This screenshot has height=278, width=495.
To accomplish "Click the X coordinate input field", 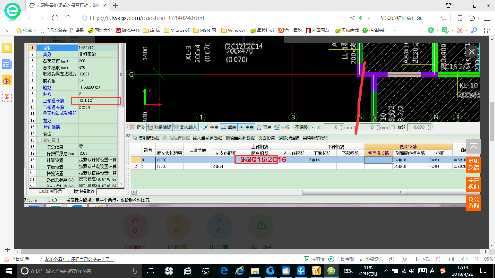I will [x=334, y=127].
